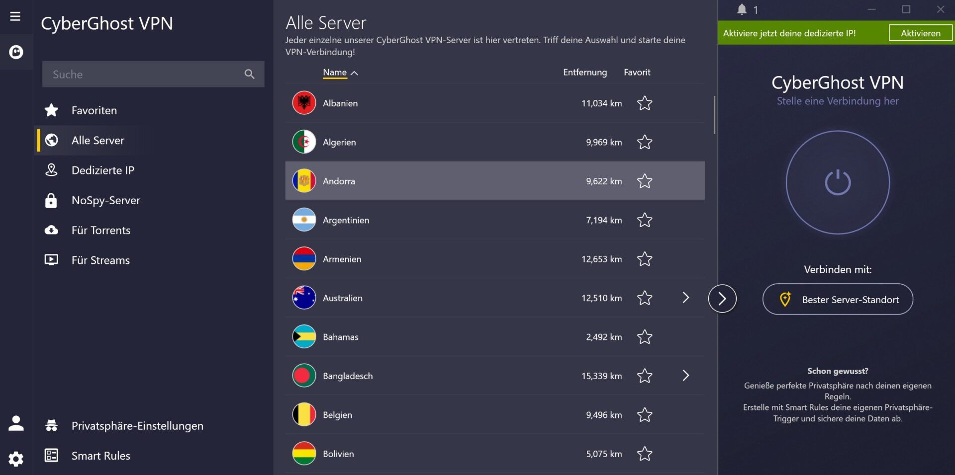The image size is (955, 475).
Task: Open Favoriten in sidebar
Action: coord(94,110)
